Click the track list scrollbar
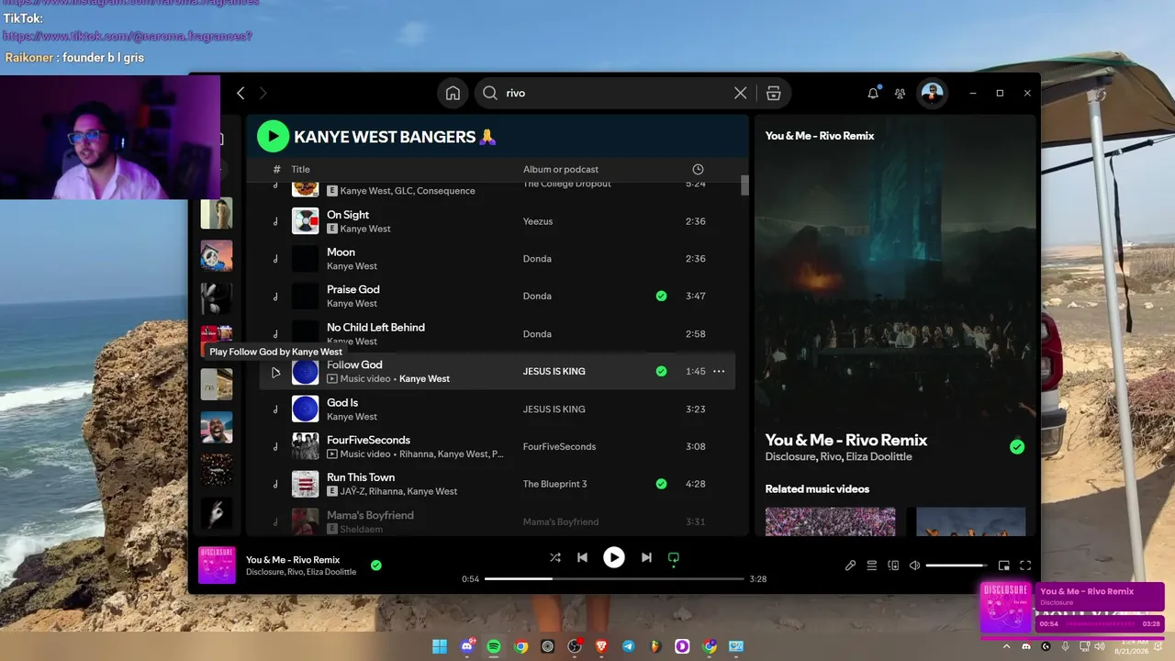 click(x=744, y=185)
